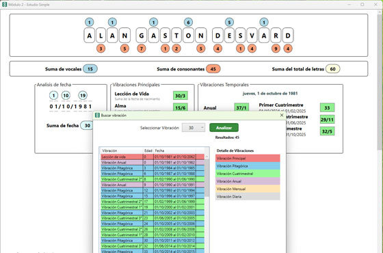Screen dimensions: 383x253
Task: Click the third cuatrimestre value 32/5
Action: click(327, 131)
